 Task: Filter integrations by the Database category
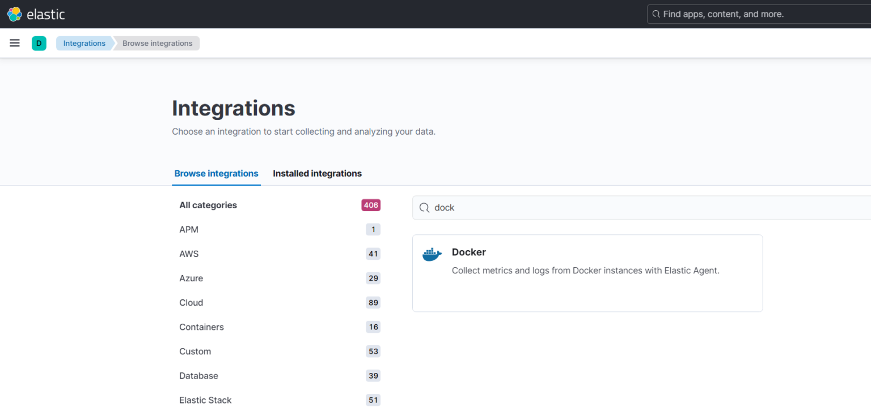click(198, 375)
